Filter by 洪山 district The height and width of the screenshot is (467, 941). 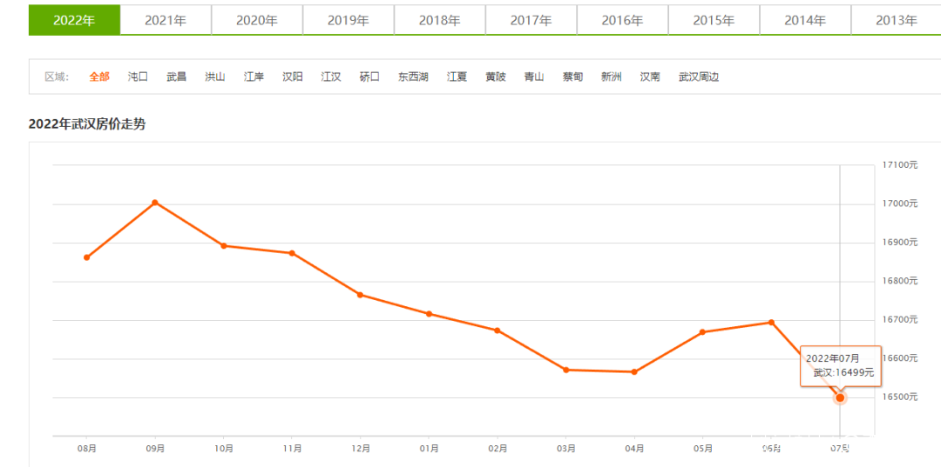215,77
